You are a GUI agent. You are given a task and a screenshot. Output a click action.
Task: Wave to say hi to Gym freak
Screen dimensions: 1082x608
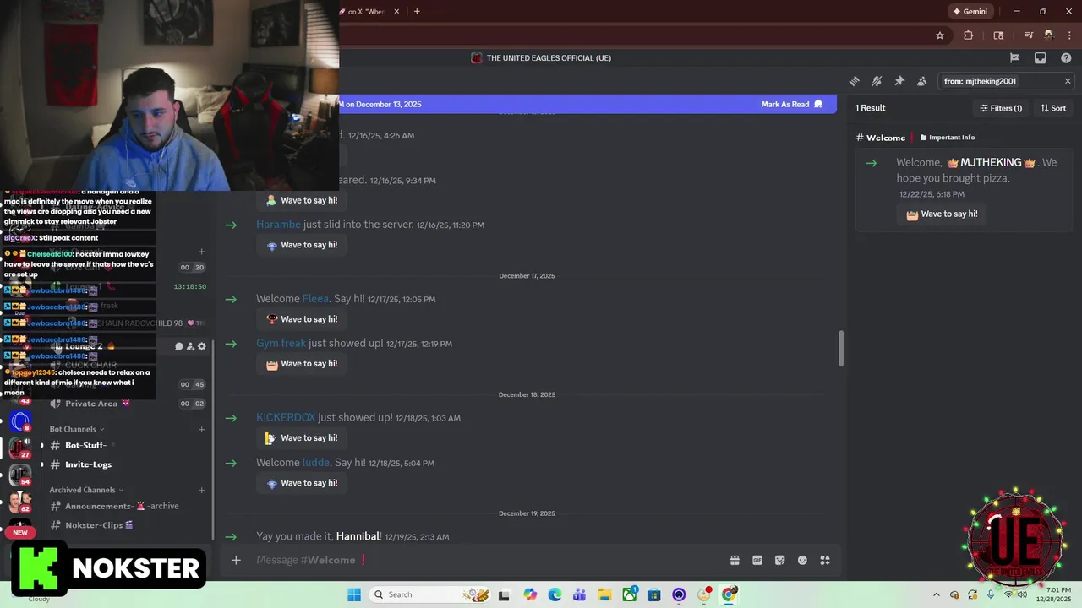click(301, 364)
